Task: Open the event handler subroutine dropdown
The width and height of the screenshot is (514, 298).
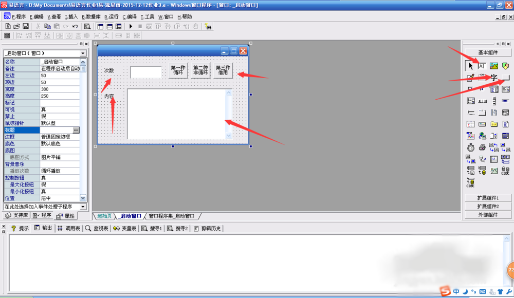Action: pos(83,207)
